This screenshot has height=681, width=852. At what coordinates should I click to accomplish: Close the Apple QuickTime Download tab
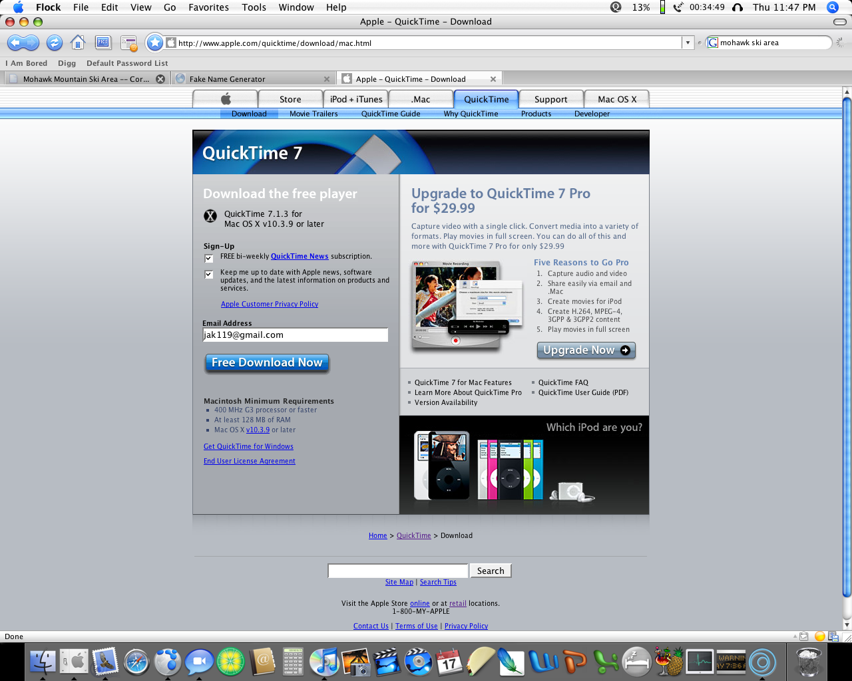[x=493, y=78]
